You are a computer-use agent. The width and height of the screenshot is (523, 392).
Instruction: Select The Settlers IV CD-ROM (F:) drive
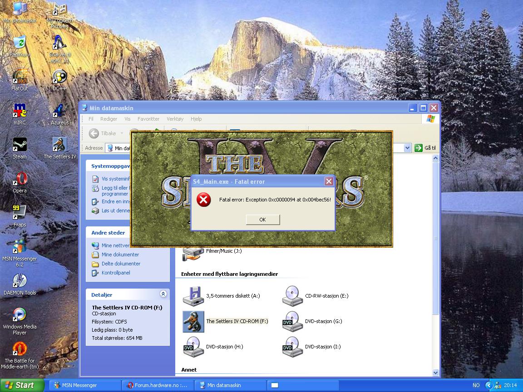click(x=226, y=321)
